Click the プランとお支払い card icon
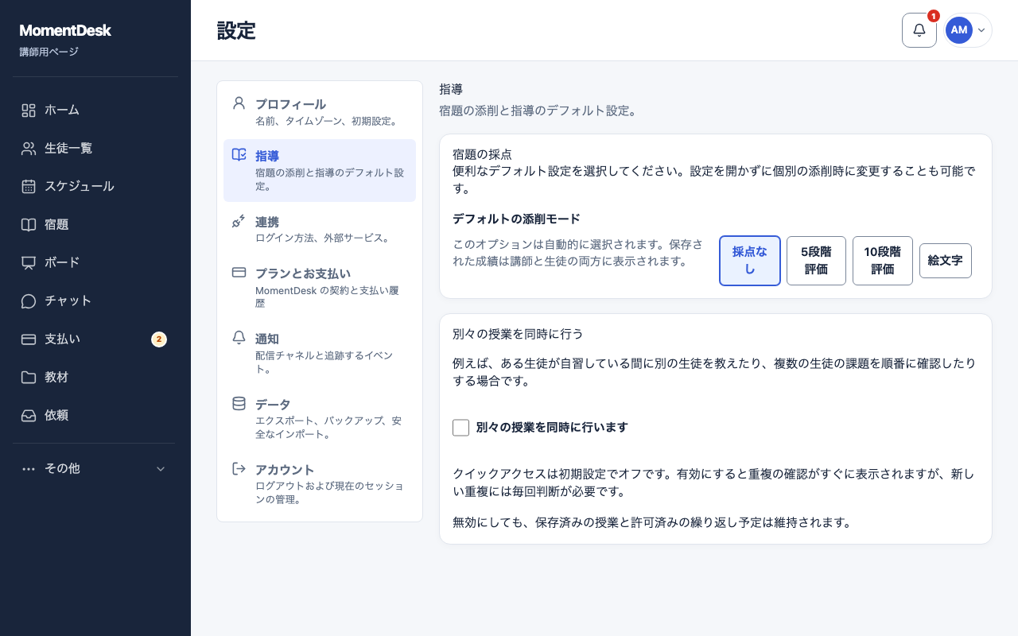The image size is (1018, 636). tap(239, 273)
